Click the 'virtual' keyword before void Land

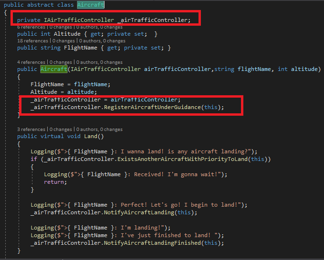coord(52,136)
